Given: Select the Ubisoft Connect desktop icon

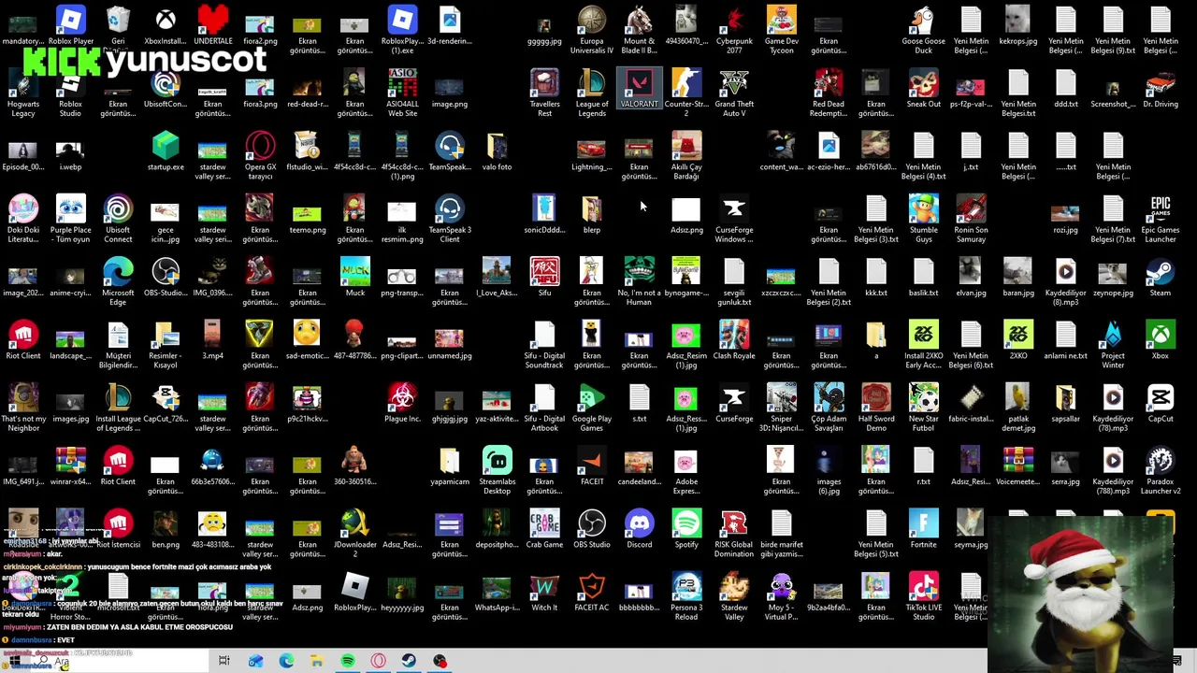Looking at the screenshot, I should (x=118, y=219).
